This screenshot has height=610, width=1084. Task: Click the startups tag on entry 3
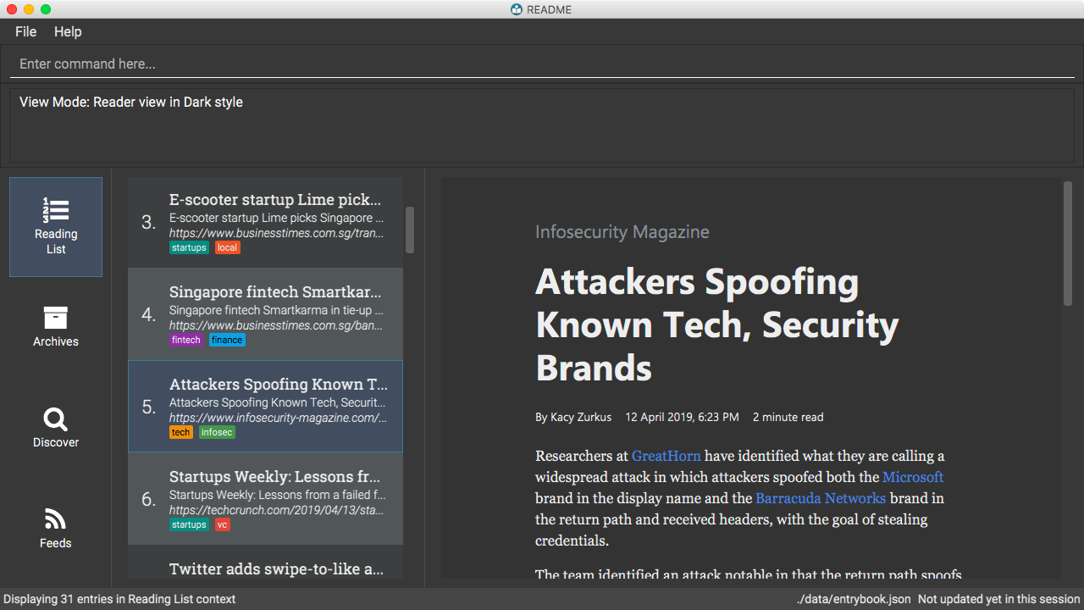189,247
